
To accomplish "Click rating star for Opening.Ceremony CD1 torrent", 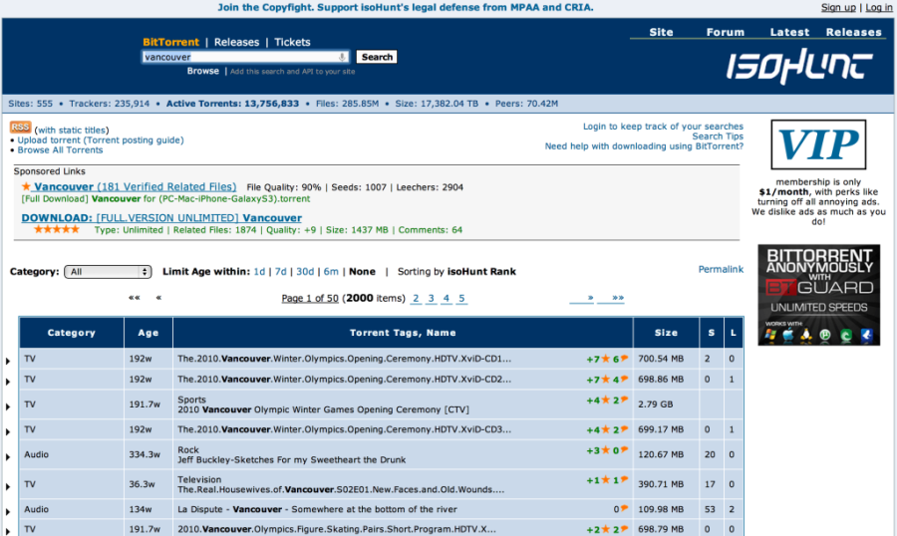I will click(605, 359).
